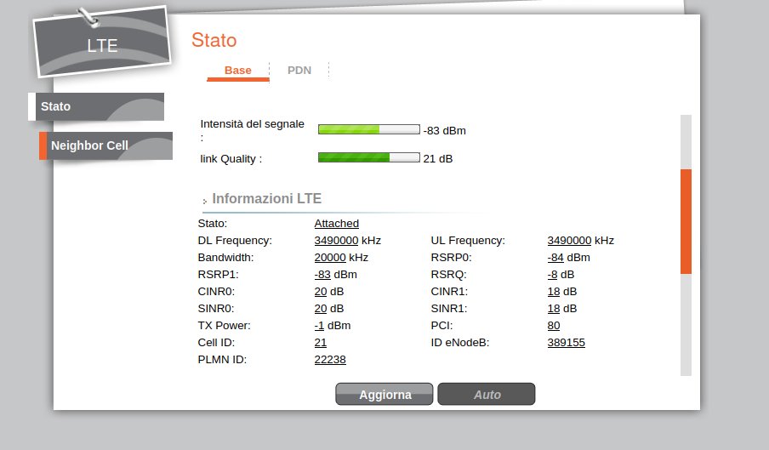Open the LTE section header badge
The width and height of the screenshot is (769, 450).
[x=102, y=43]
